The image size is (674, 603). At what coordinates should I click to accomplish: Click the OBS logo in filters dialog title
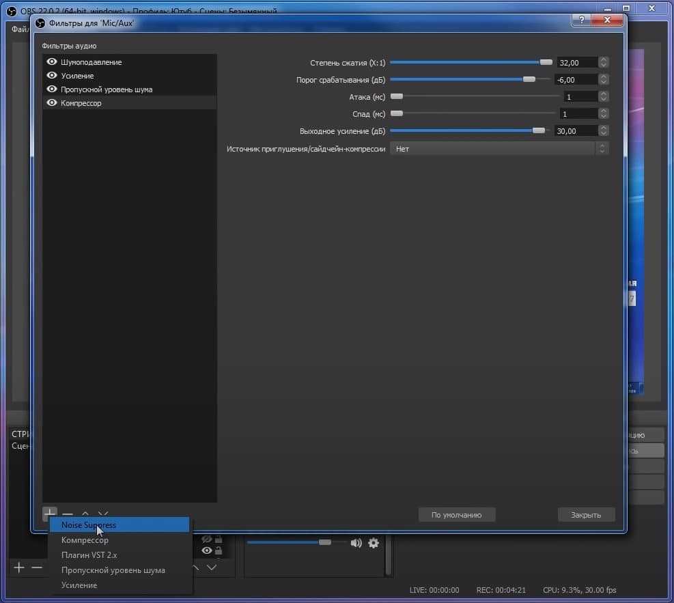pyautogui.click(x=40, y=23)
